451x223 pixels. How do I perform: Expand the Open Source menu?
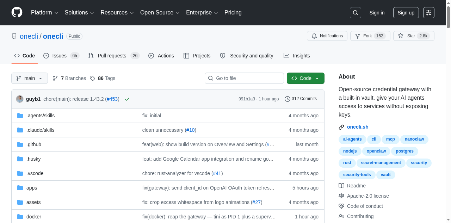tap(160, 13)
